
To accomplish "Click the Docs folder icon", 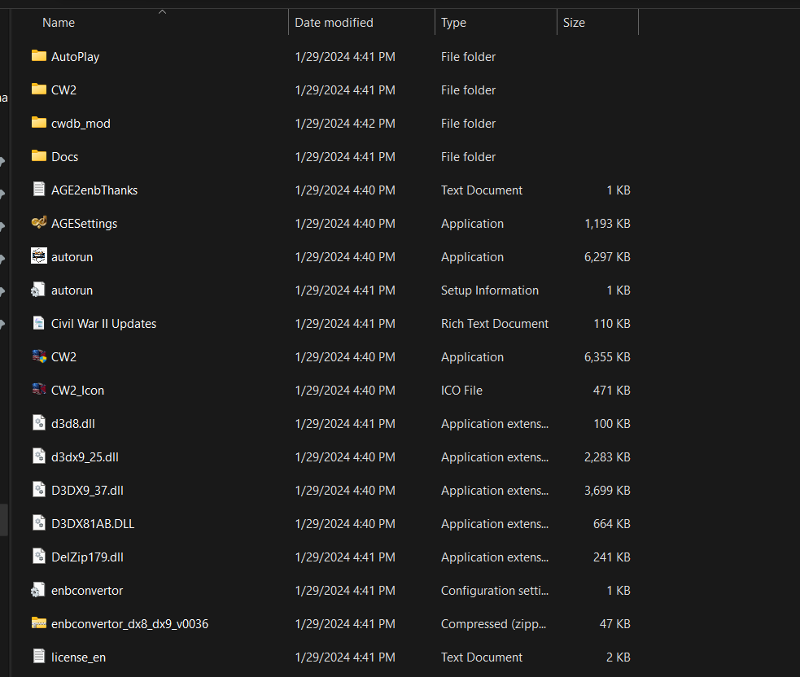I will 39,155.
